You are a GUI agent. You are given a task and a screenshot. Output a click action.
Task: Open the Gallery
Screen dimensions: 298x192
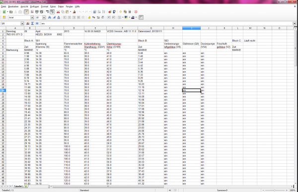(125, 12)
